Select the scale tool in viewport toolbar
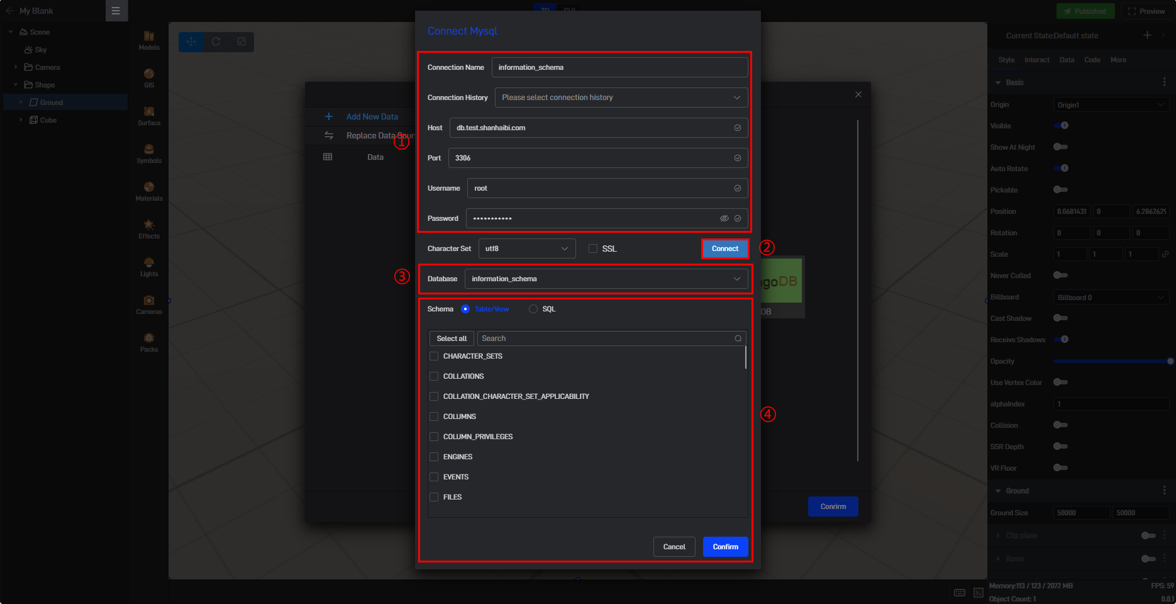Image resolution: width=1176 pixels, height=604 pixels. click(241, 42)
